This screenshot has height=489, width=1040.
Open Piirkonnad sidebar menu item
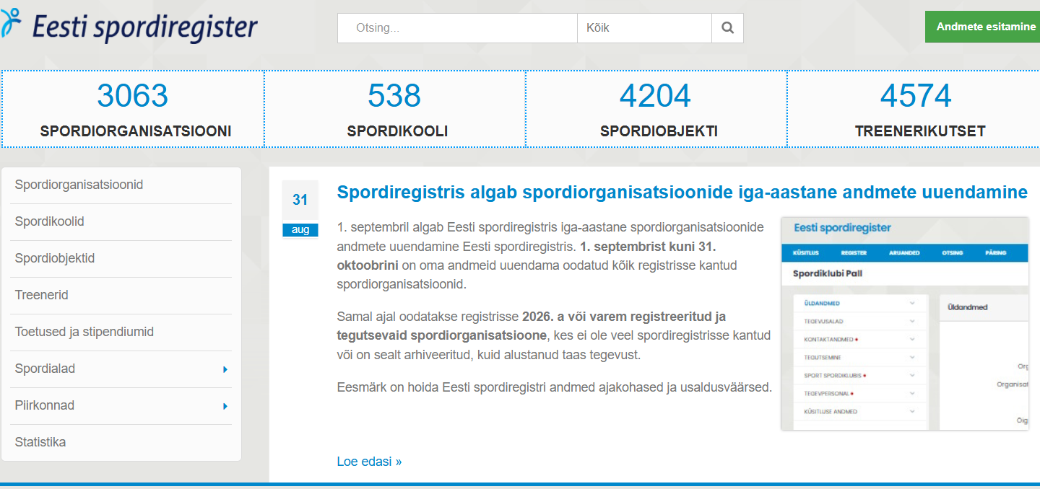121,406
